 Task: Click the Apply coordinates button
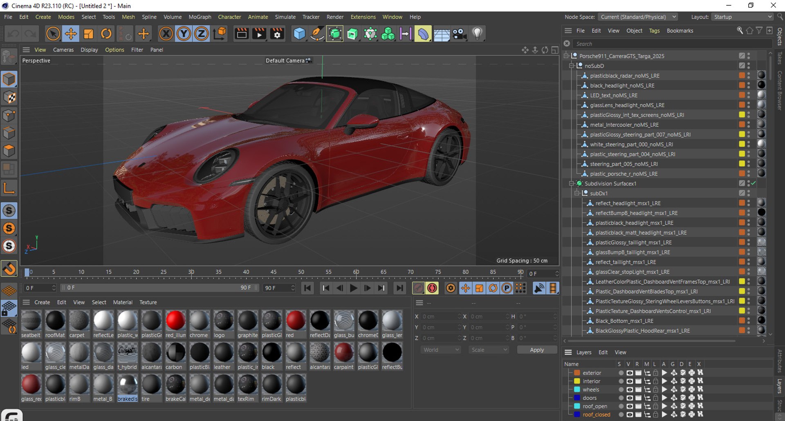point(537,350)
